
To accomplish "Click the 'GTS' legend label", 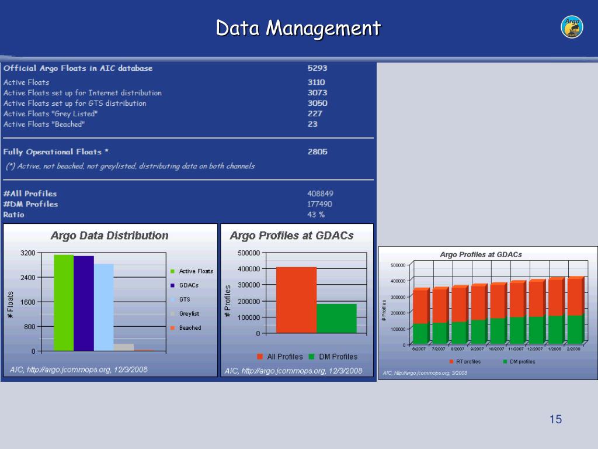I will 185,299.
